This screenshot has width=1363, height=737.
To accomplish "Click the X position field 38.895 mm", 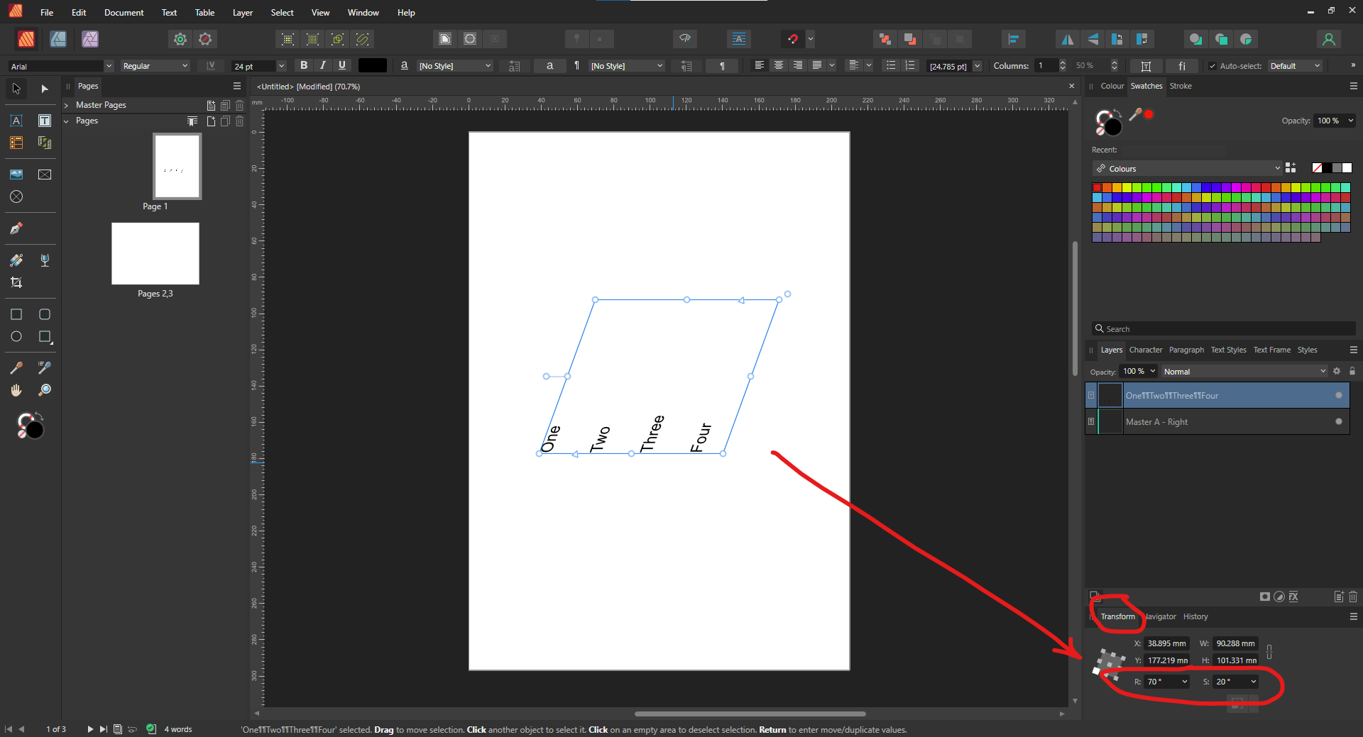I will click(x=1167, y=643).
